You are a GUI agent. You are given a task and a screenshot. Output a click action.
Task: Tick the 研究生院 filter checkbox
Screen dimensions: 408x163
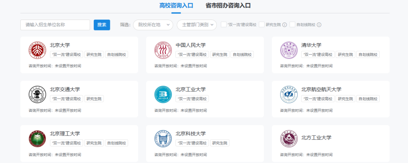(x=261, y=24)
